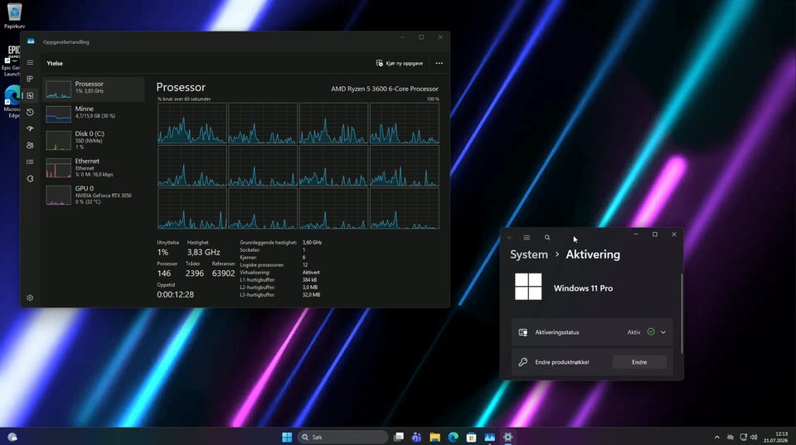Screen dimensions: 796x445
Task: Select the Ethernet performance item
Action: point(94,167)
